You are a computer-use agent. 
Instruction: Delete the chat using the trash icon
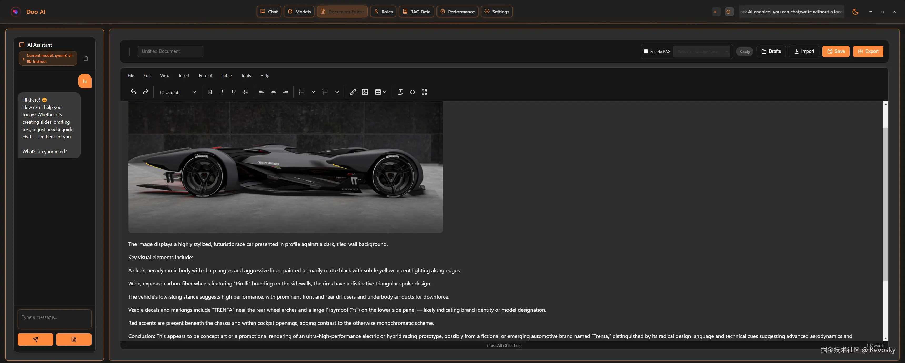click(x=86, y=58)
